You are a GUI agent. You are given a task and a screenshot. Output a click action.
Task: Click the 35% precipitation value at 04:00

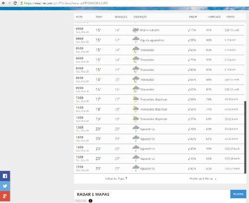193,40
